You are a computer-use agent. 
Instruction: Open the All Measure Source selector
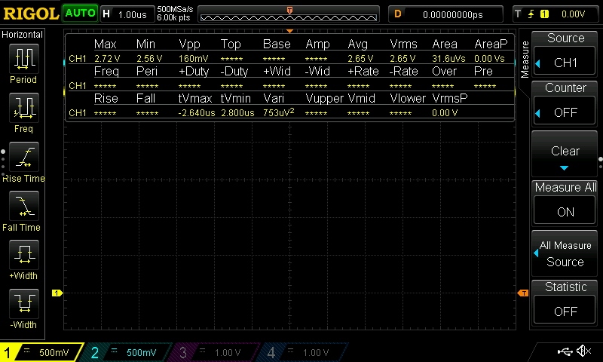tap(565, 254)
